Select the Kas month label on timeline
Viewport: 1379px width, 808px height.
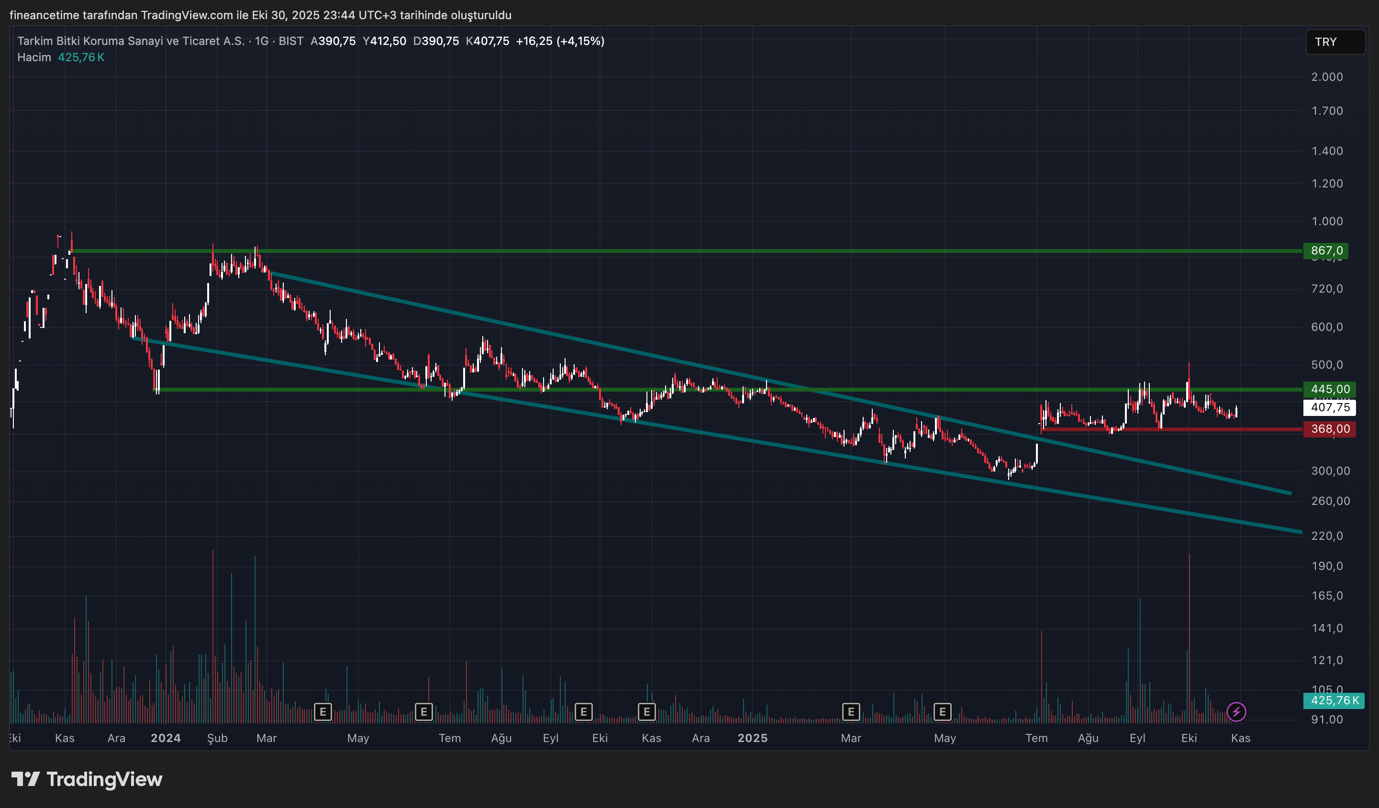tap(1241, 738)
